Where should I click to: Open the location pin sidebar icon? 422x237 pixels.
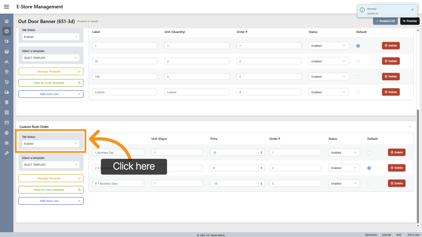click(x=7, y=72)
